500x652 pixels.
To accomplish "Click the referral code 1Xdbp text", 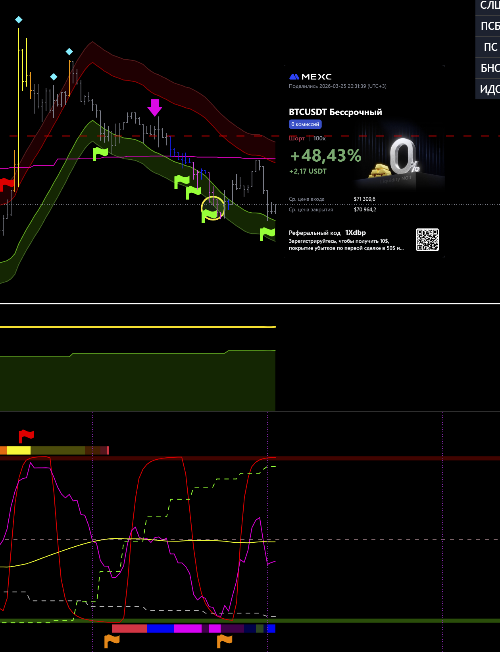I will [x=355, y=233].
